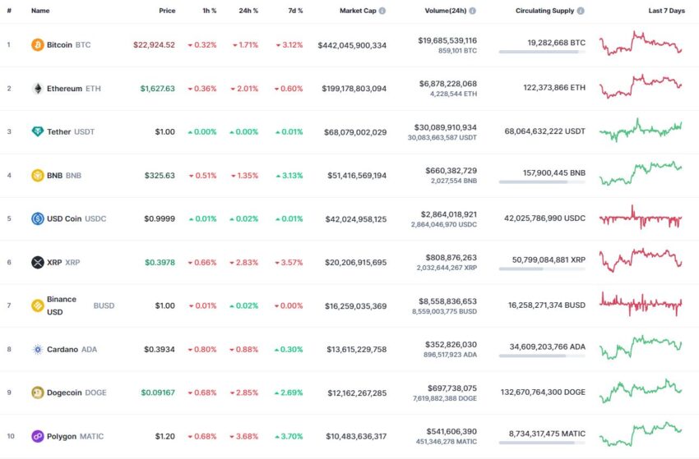The width and height of the screenshot is (699, 459).
Task: Click the Tether green logo icon
Action: point(38,131)
